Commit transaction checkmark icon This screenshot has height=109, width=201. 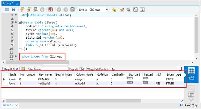59,10
